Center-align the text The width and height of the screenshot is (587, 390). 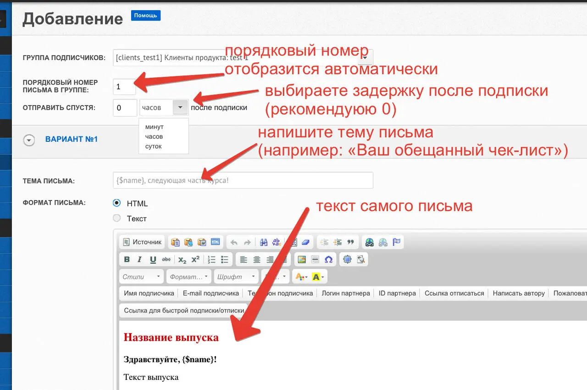click(257, 260)
